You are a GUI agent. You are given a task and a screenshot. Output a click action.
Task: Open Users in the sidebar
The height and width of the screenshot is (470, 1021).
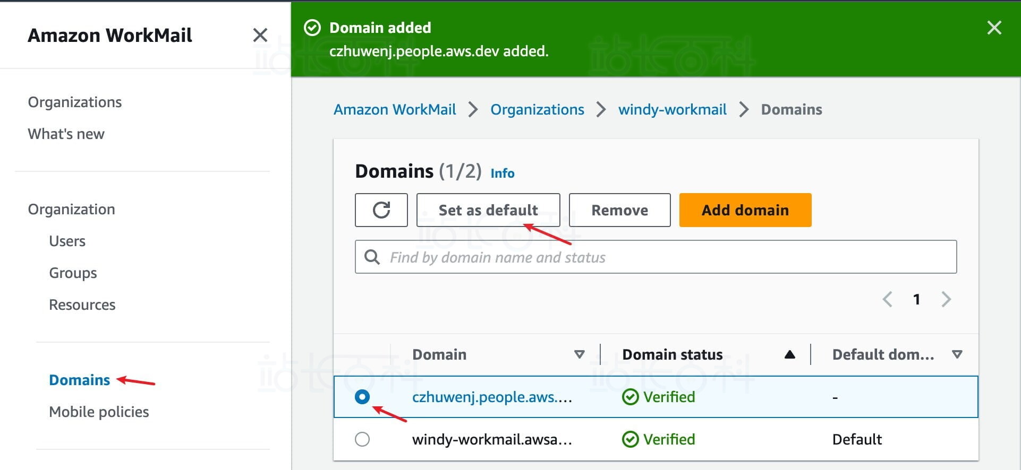pyautogui.click(x=67, y=241)
